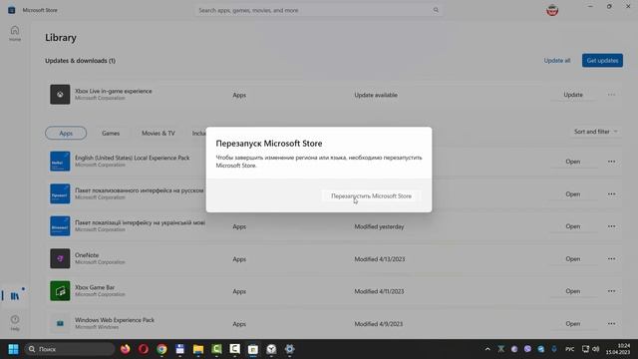Open Xbox Game Bar
Screen dimensions: 638x359
572,291
